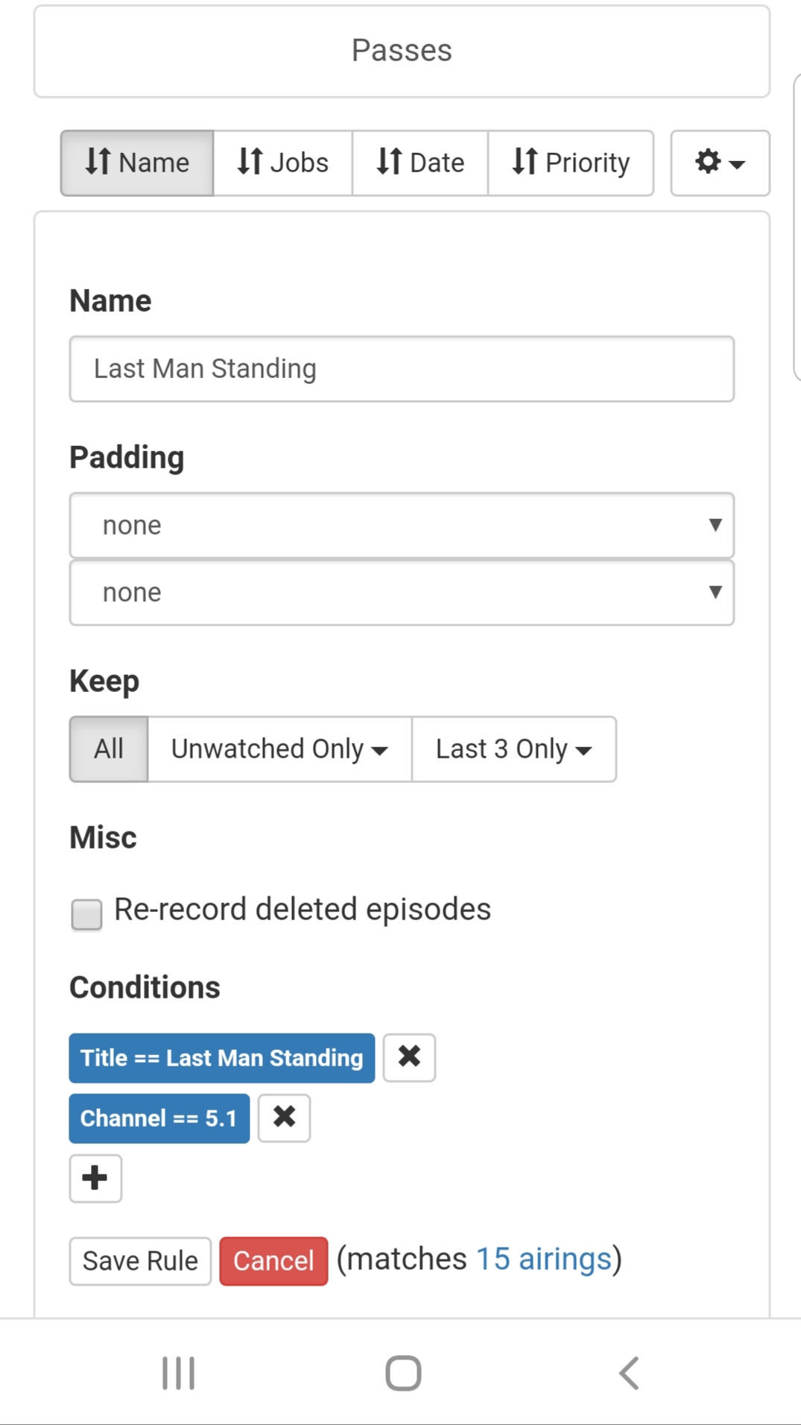Remove the Title == Last Man Standing condition
The width and height of the screenshot is (801, 1425).
tap(409, 1057)
